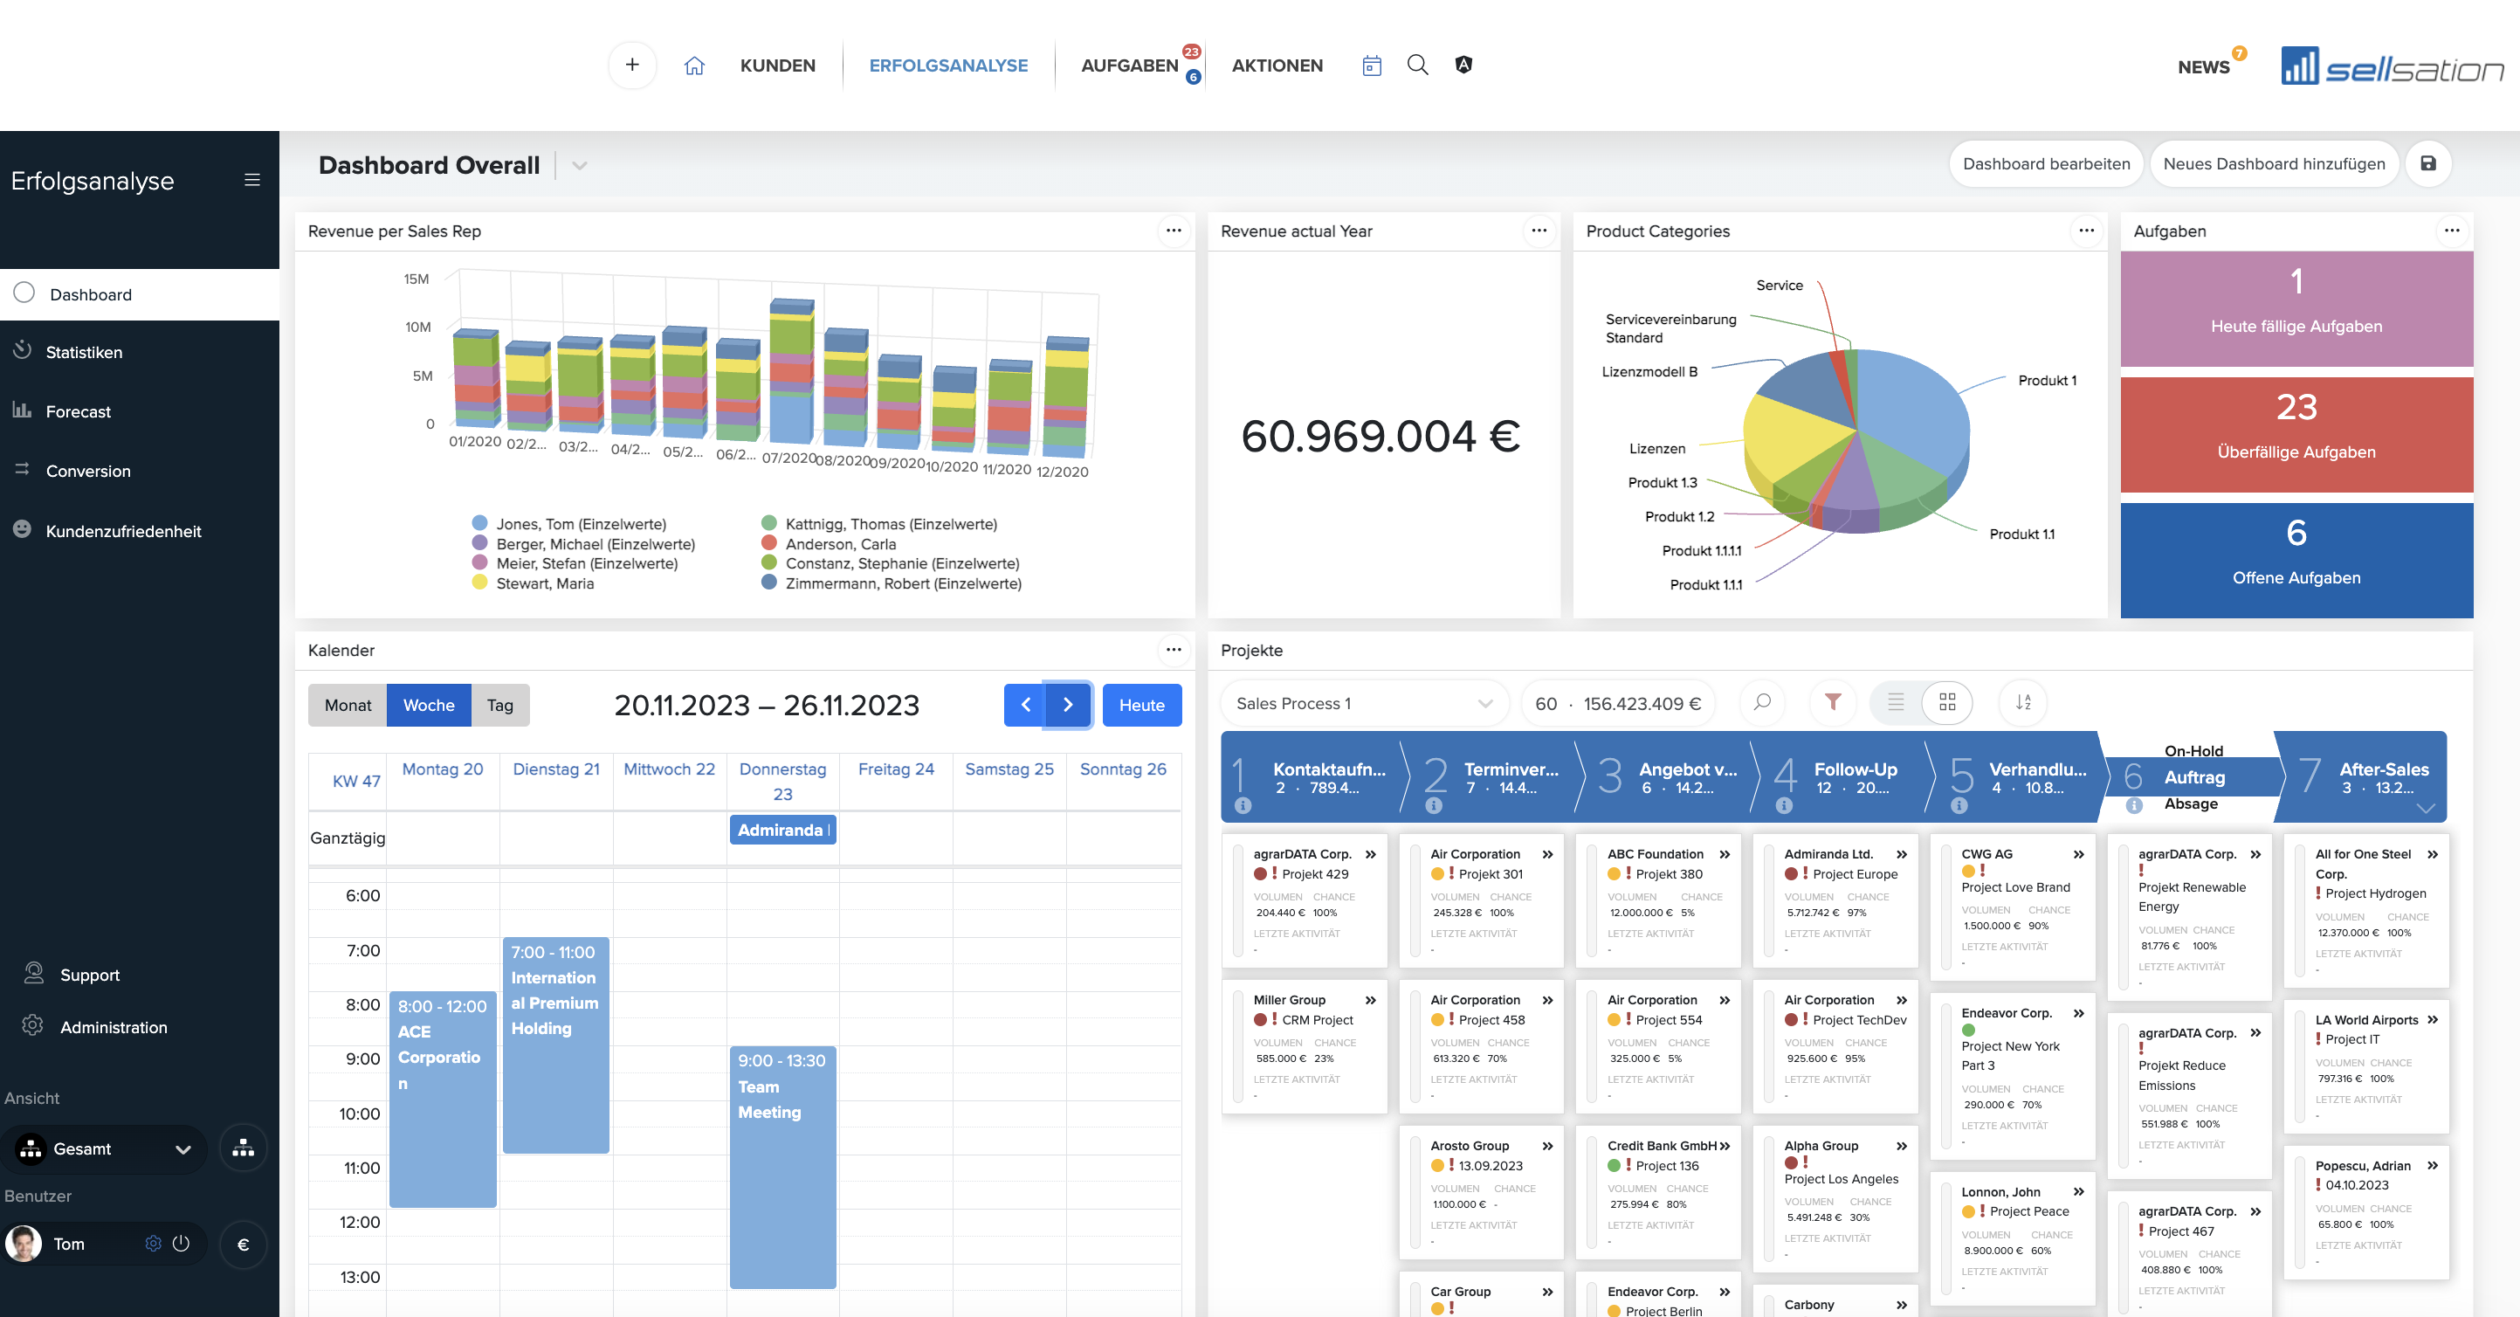Open the AKTIONEN navigation menu
Screen dimensions: 2520x1317
coord(1277,66)
